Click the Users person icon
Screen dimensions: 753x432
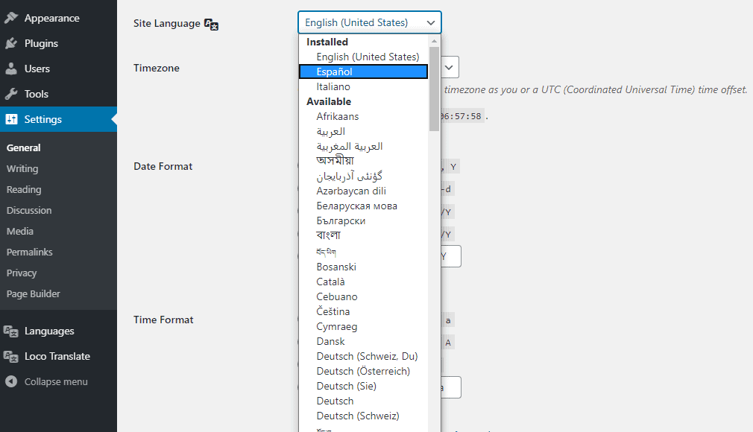coord(11,69)
